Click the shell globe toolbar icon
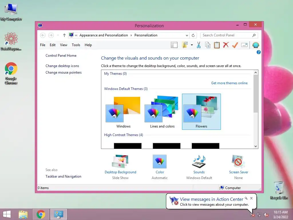The height and width of the screenshot is (220, 293). [x=256, y=45]
